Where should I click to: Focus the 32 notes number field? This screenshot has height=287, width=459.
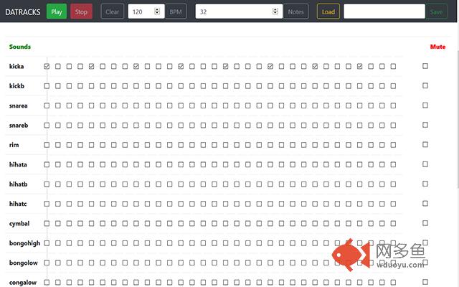[x=239, y=11]
